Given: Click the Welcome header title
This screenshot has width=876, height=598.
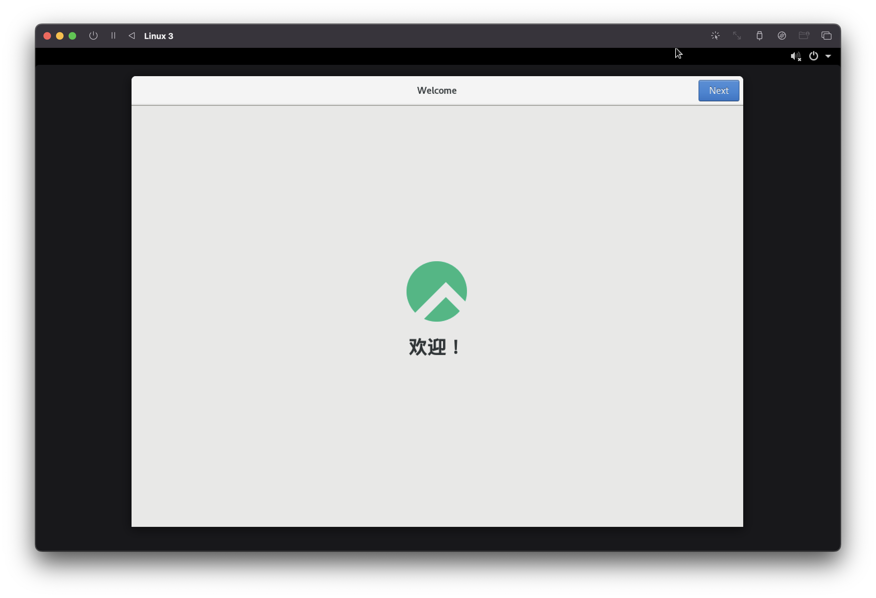Looking at the screenshot, I should pos(436,91).
